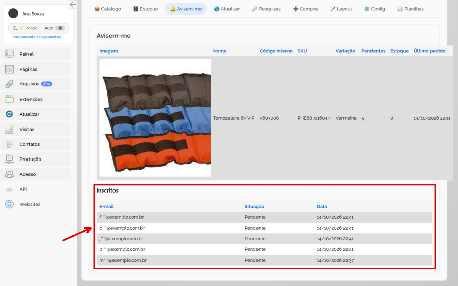Switch to the Estoque tab
Image resolution: width=458 pixels, height=286 pixels.
point(146,9)
